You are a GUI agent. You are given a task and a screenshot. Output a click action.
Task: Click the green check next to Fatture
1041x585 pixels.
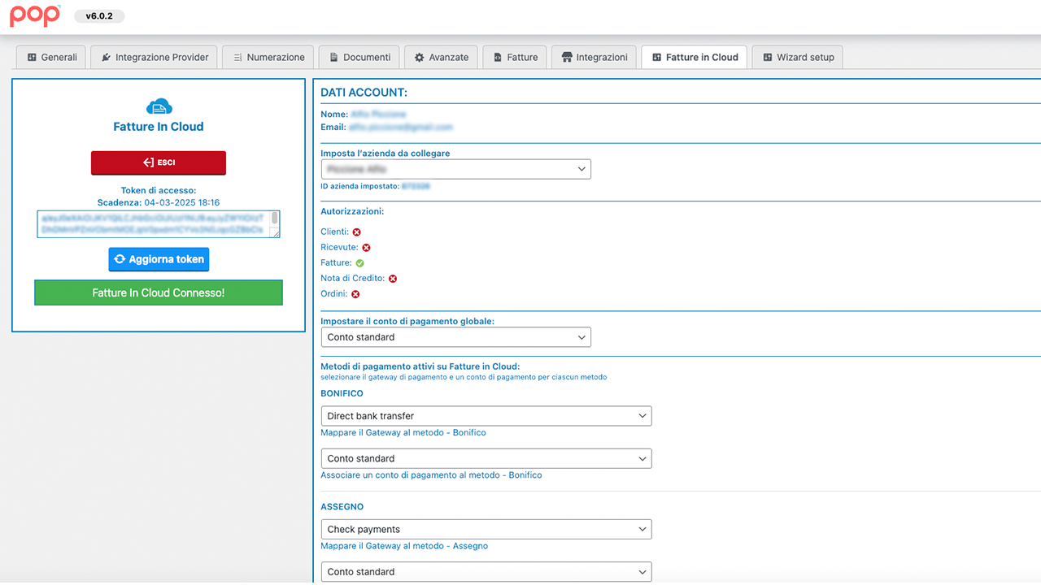(359, 263)
